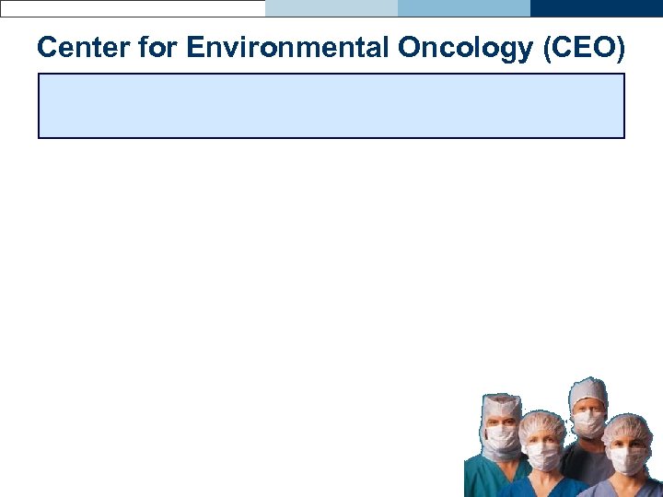Click the tallest surgeon in the back
The width and height of the screenshot is (663, 497).
(587, 414)
